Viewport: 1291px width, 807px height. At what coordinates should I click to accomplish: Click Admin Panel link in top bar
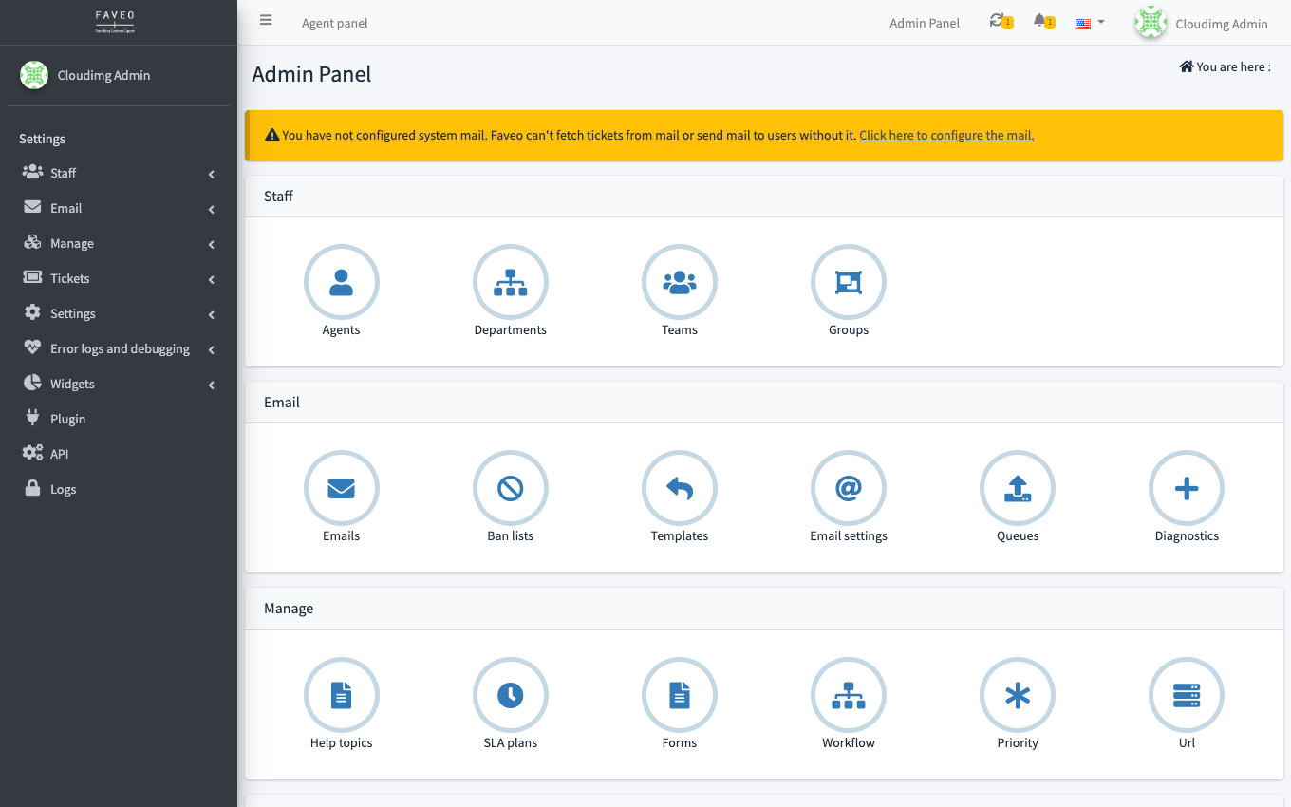925,23
